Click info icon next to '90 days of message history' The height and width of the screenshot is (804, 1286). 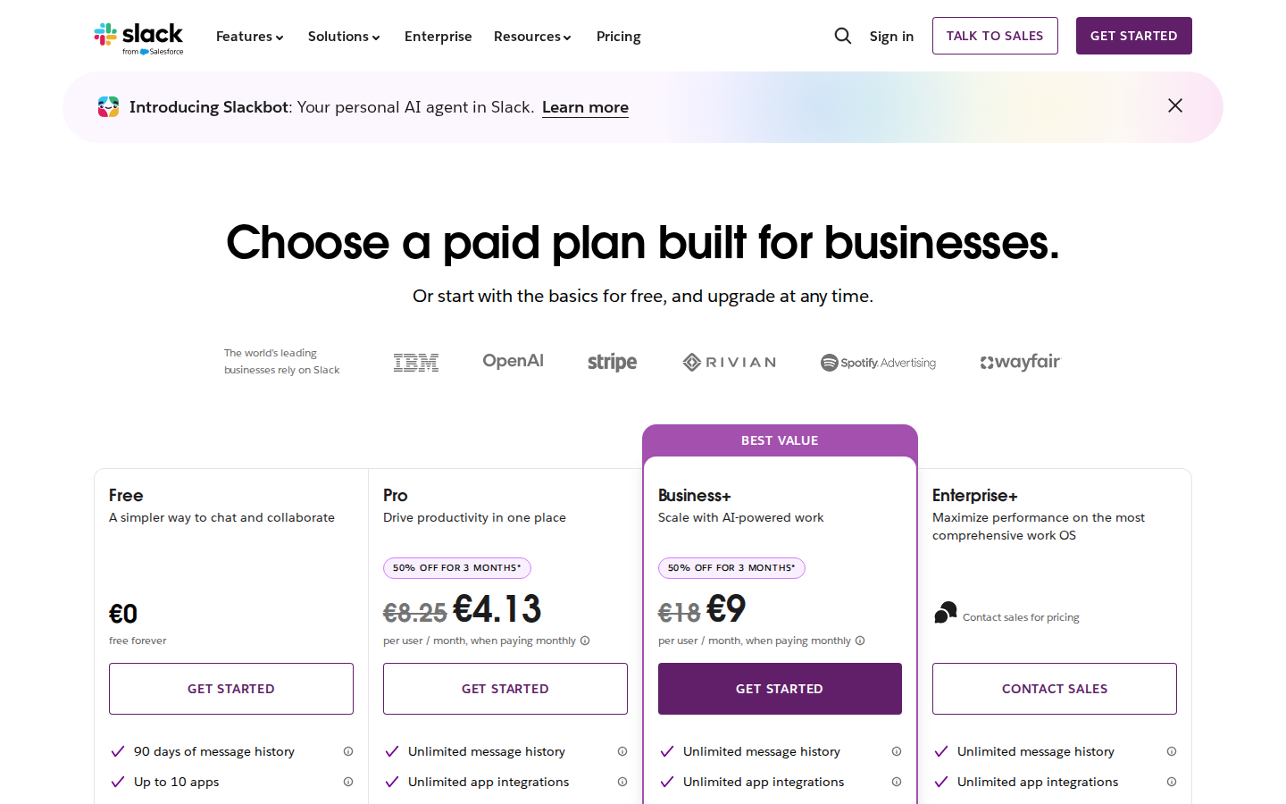click(x=348, y=751)
